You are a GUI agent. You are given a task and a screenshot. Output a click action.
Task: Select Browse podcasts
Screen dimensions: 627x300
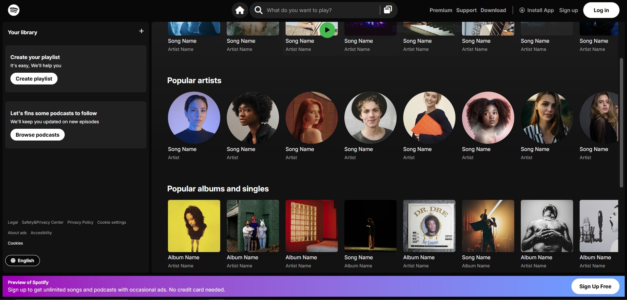click(37, 135)
